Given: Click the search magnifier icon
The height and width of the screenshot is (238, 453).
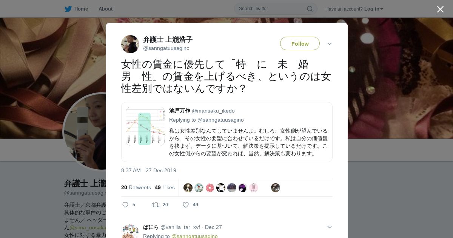Looking at the screenshot, I should point(310,9).
